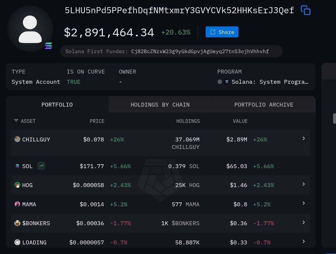This screenshot has width=336, height=254.
Task: Sort by the Value column header
Action: pyautogui.click(x=240, y=121)
